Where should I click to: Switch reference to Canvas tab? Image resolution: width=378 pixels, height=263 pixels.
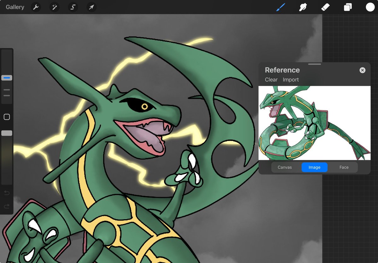pos(285,167)
